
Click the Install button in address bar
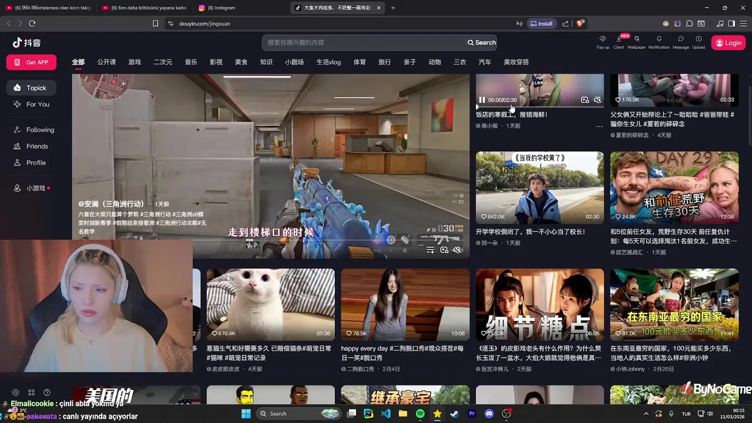tap(541, 23)
